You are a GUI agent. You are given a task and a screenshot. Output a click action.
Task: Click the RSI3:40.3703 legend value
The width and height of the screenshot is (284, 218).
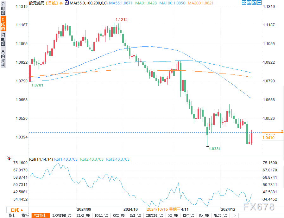point(118,159)
